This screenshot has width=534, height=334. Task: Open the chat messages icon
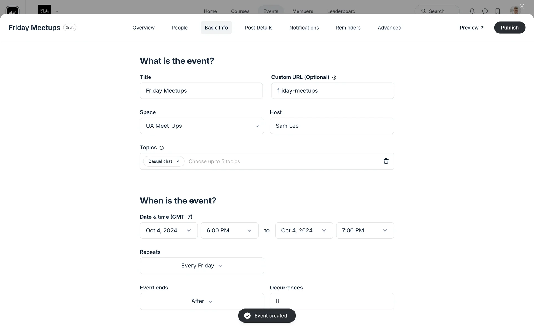point(485,11)
